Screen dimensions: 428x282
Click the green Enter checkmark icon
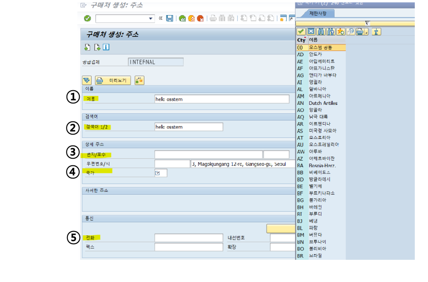pos(87,18)
